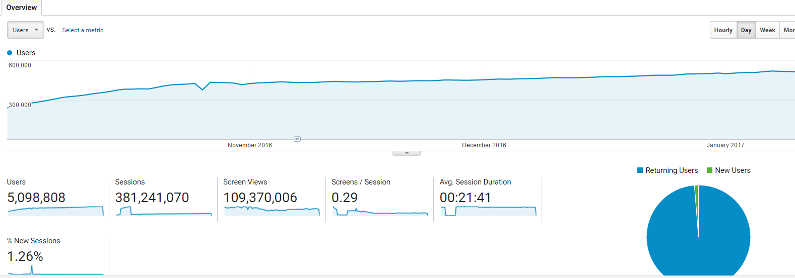795x278 pixels.
Task: Switch chart to Hourly view
Action: (x=723, y=30)
